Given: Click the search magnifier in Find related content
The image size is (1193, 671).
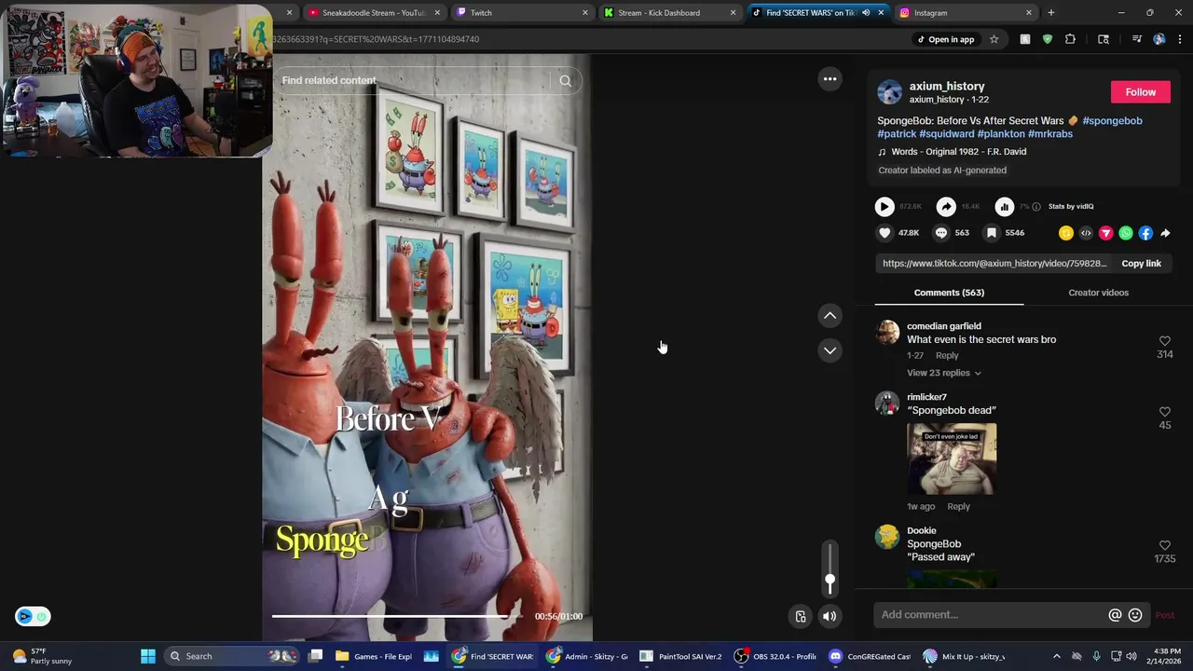Looking at the screenshot, I should [x=565, y=80].
